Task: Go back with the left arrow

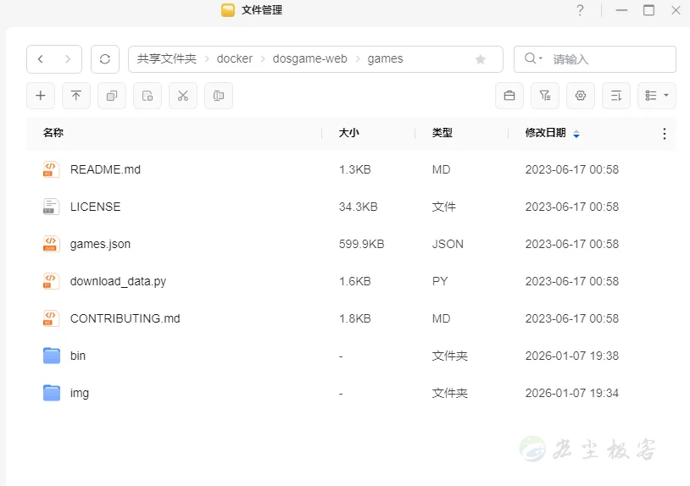Action: click(41, 59)
